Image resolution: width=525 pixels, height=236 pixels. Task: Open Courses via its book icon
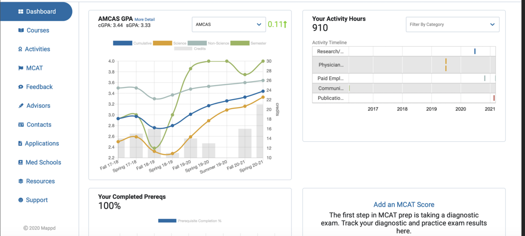tap(21, 31)
